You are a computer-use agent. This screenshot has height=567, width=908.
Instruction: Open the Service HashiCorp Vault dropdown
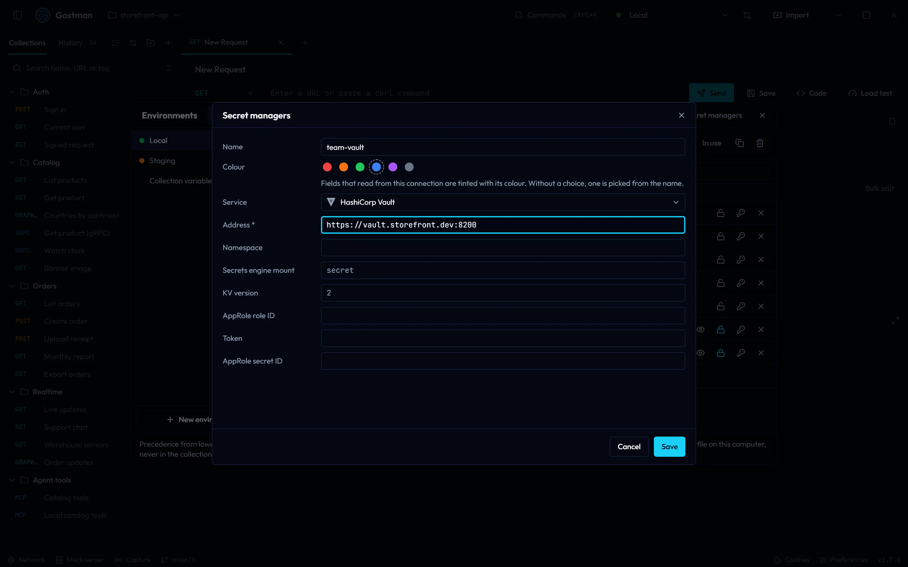[503, 202]
